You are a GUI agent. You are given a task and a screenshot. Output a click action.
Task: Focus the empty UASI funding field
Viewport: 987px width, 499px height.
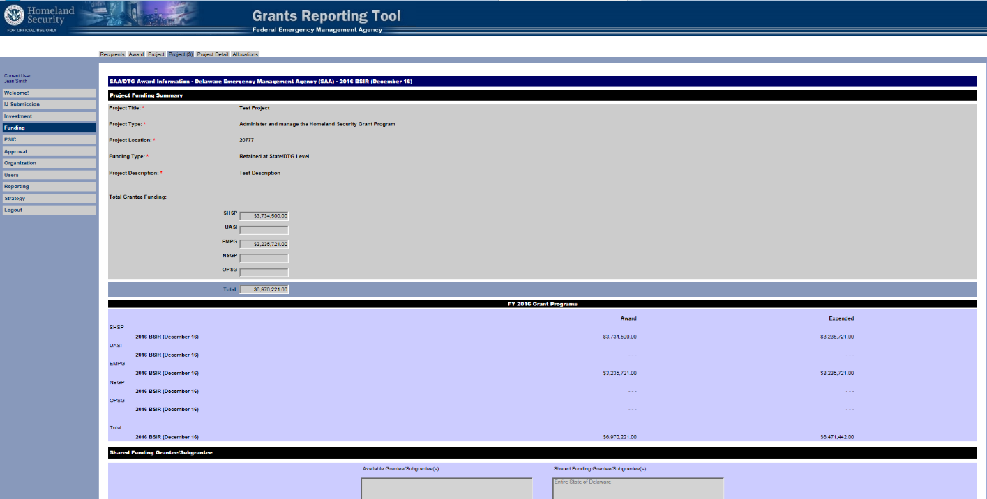[264, 230]
